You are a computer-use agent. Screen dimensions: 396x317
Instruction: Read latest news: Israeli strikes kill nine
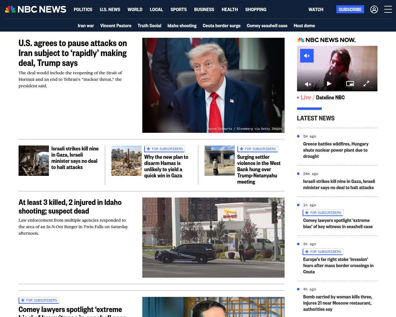tap(339, 185)
